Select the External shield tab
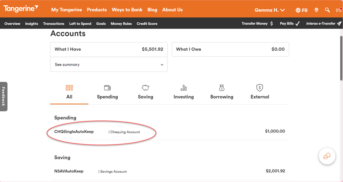The height and width of the screenshot is (182, 343). (x=260, y=92)
